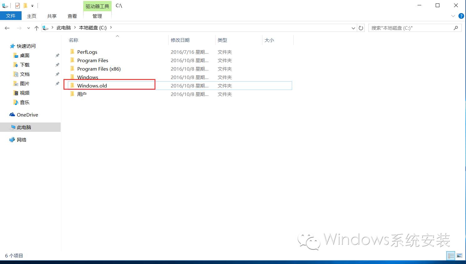Open the 文件 (File) menu tab
Image resolution: width=466 pixels, height=264 pixels.
click(x=11, y=16)
